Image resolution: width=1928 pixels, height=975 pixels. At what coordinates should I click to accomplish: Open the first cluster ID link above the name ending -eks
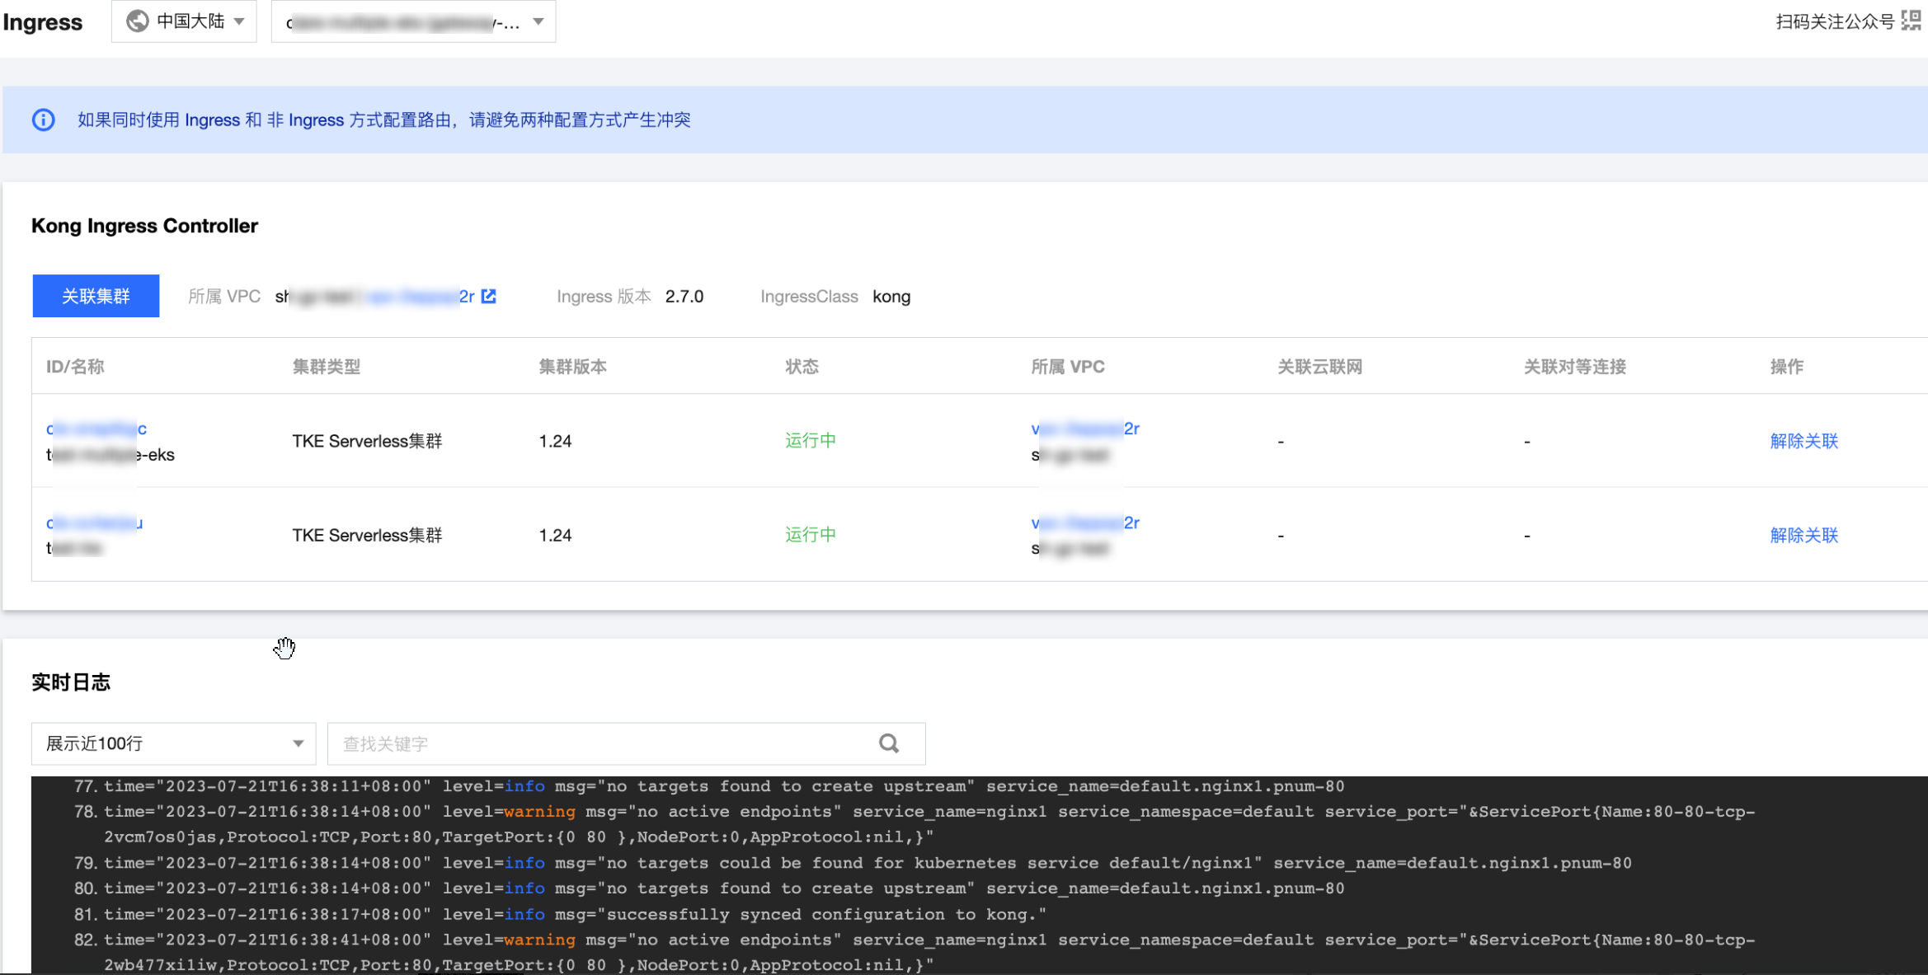click(x=96, y=429)
